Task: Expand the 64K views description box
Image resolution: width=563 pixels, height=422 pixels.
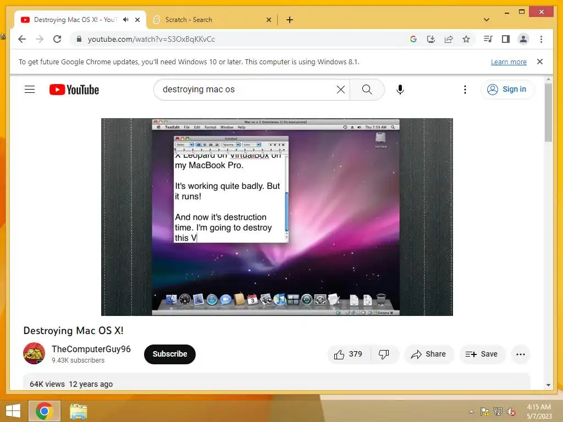Action: click(x=277, y=382)
